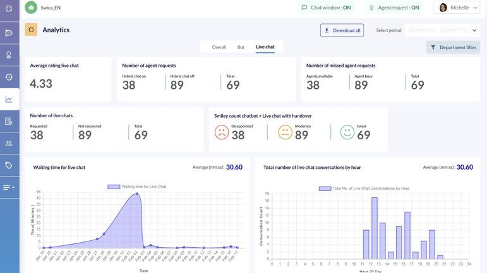This screenshot has width=487, height=273.
Task: Toggle the Chat window ON switch
Action: coord(326,8)
